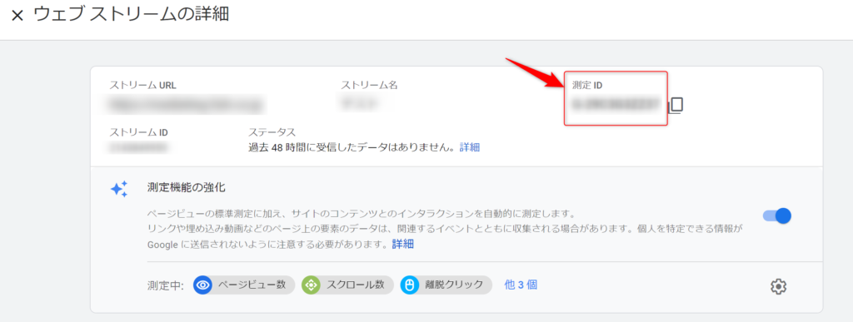This screenshot has height=322, width=853.
Task: Close the web stream details panel
Action: pos(17,16)
